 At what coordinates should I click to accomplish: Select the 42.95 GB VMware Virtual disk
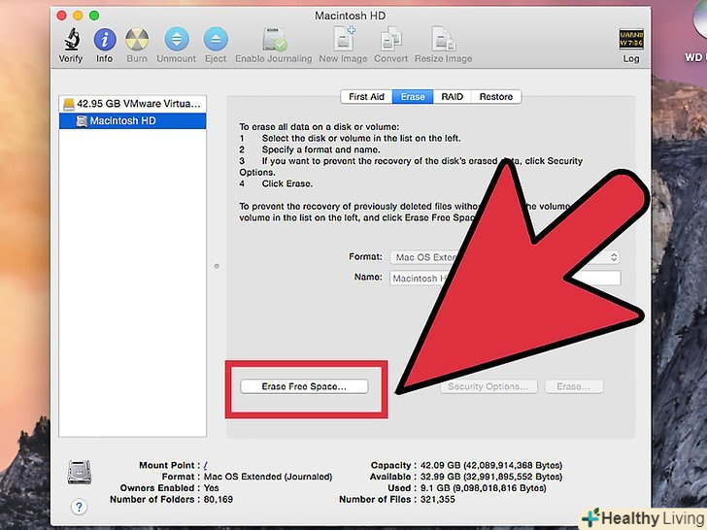click(132, 104)
